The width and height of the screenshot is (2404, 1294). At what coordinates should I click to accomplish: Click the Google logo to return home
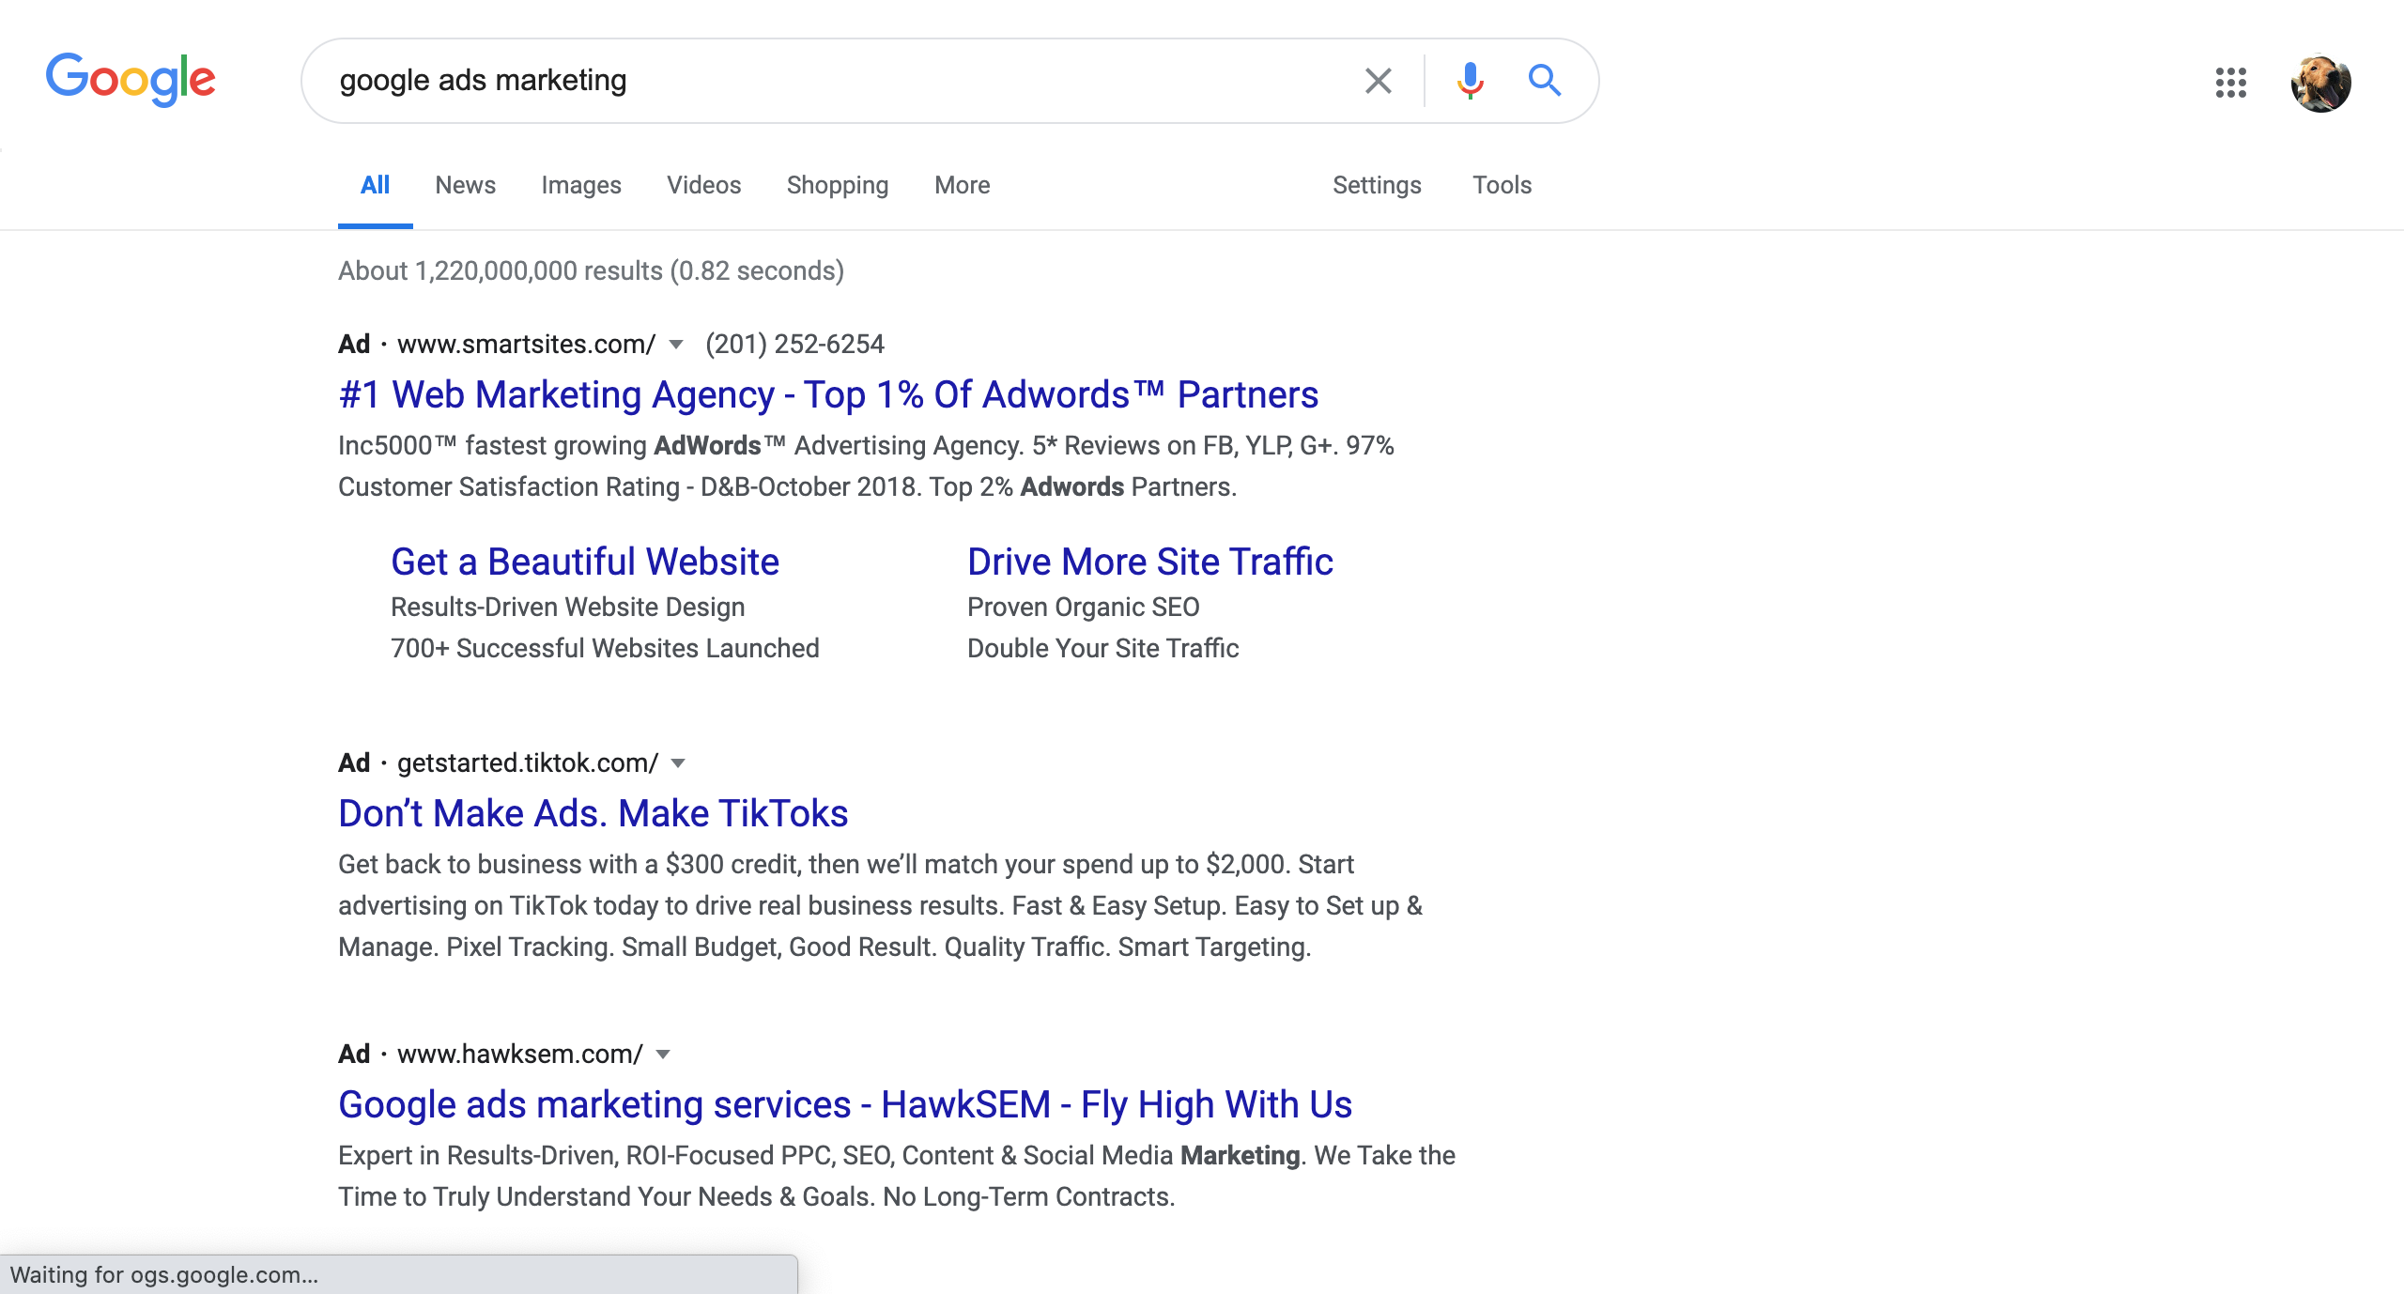coord(131,79)
